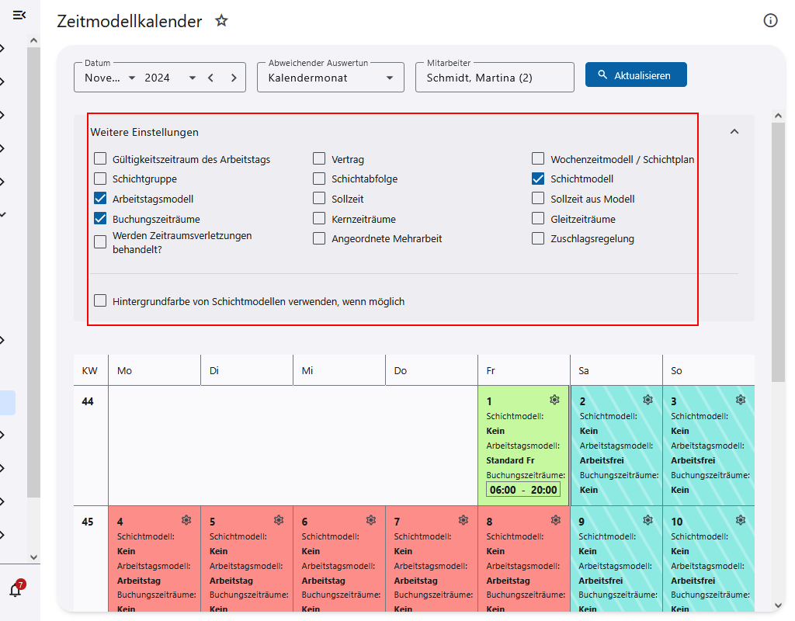The image size is (795, 621).
Task: Open the year dropdown showing 2024
Action: tap(171, 78)
